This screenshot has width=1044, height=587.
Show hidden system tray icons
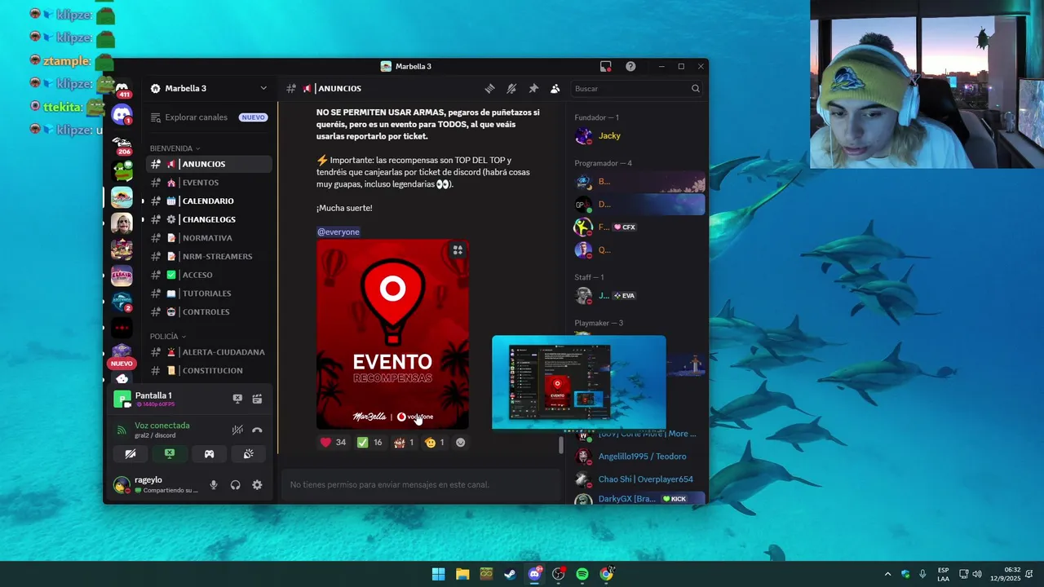click(887, 574)
